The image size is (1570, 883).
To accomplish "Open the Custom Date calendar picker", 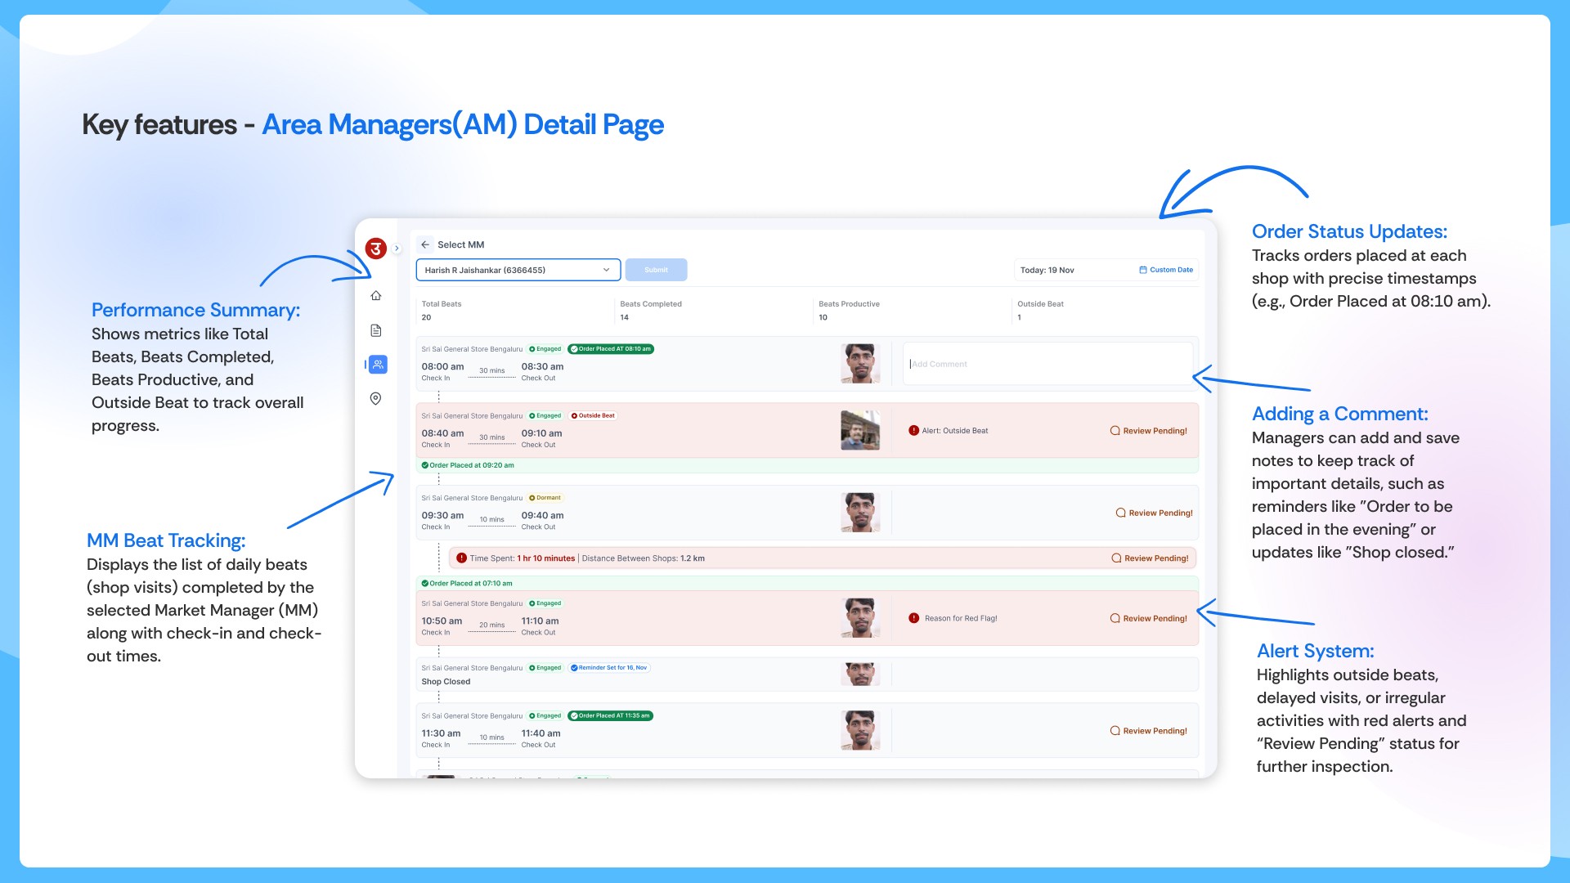I will point(1166,270).
